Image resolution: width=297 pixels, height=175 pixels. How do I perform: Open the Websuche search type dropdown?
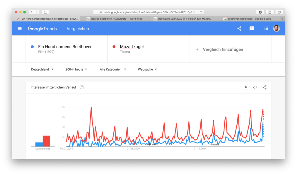pyautogui.click(x=147, y=69)
